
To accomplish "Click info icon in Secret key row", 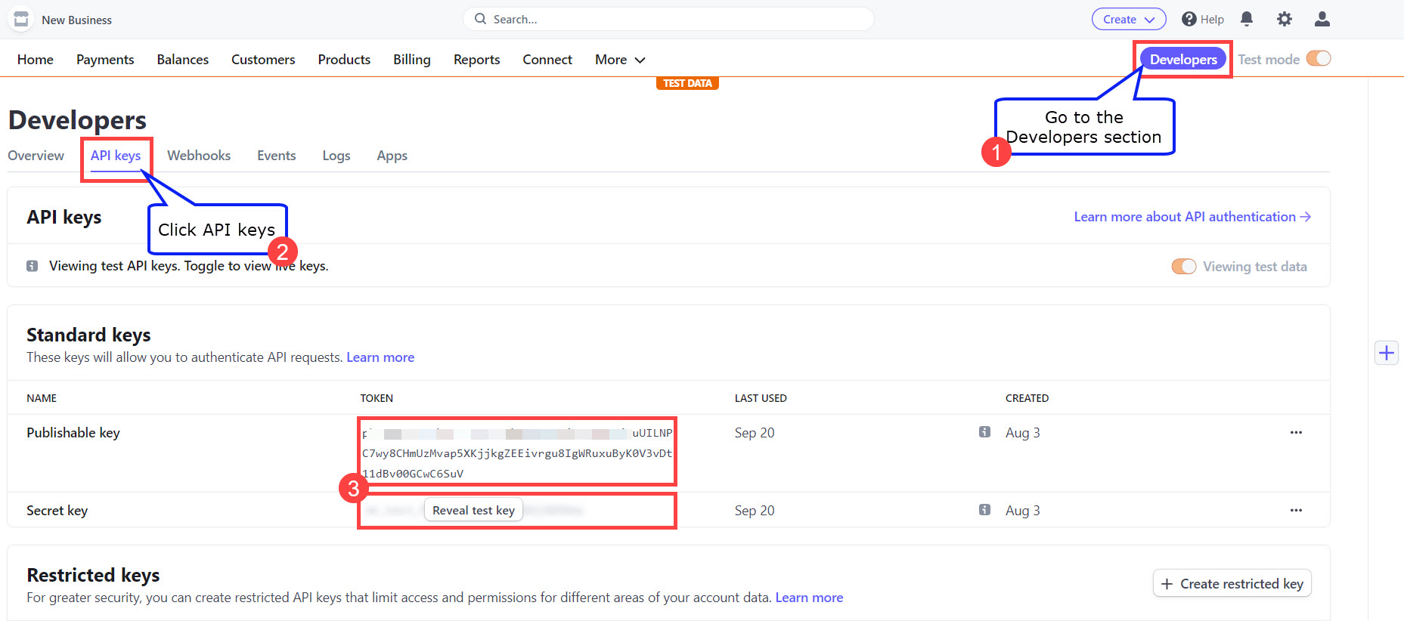I will tap(984, 510).
